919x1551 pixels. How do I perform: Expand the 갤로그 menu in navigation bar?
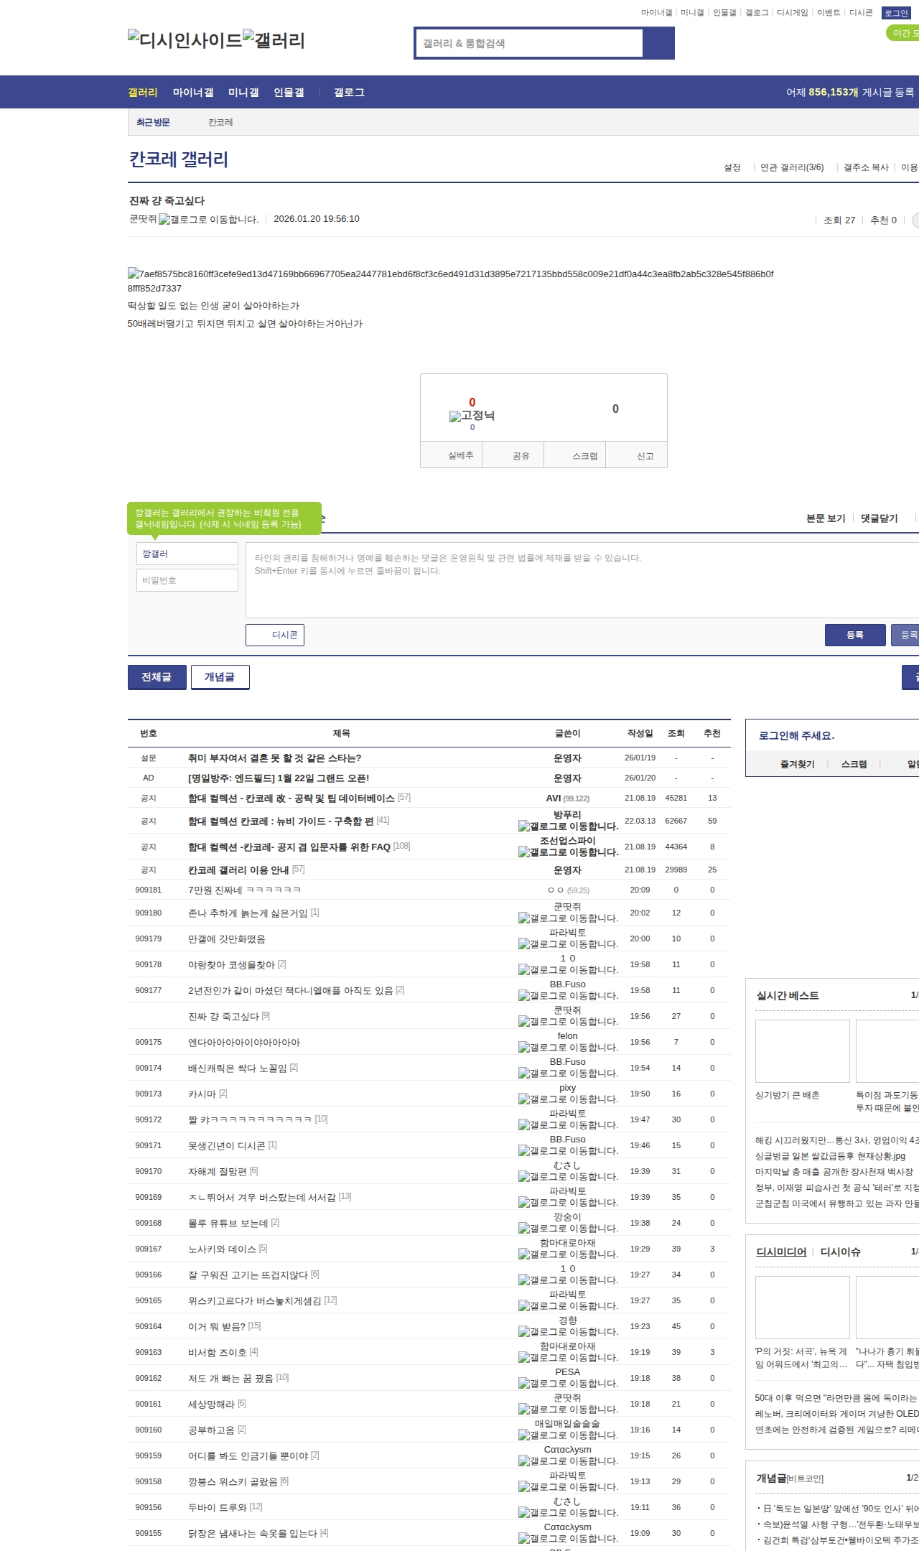click(x=349, y=93)
